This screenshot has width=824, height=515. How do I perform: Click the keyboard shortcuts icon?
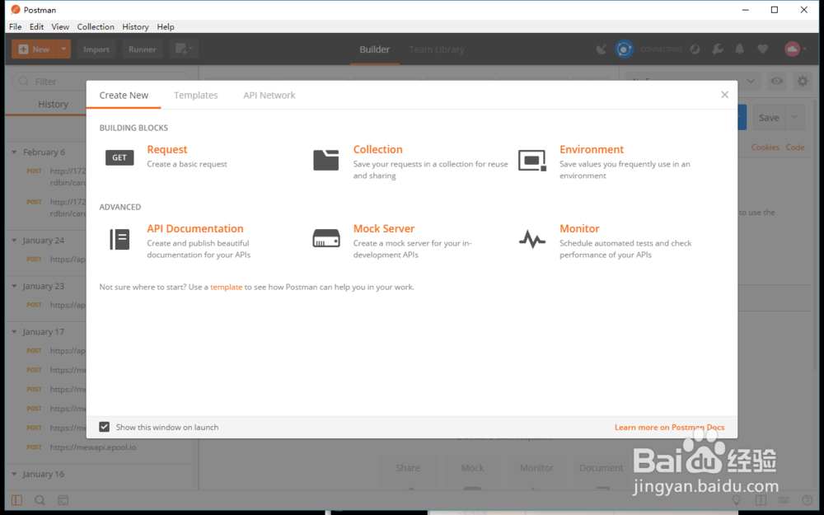click(784, 500)
